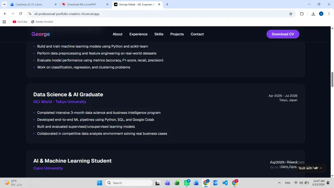Navigate to the About section
Viewport: 334px width, 188px height.
[x=118, y=34]
